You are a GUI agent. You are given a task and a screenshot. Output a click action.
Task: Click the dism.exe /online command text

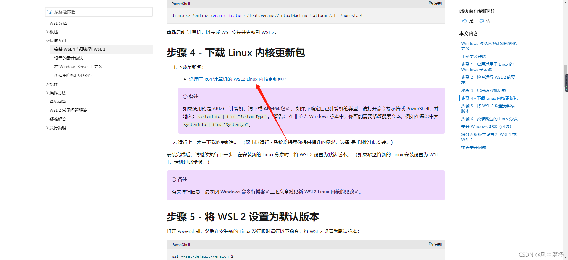point(267,15)
